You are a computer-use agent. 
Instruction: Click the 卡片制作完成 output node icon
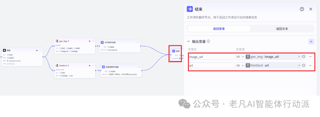point(102,42)
